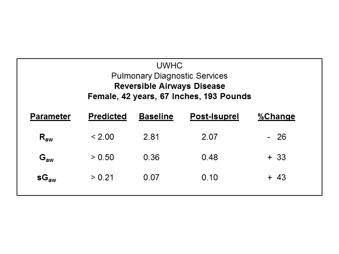Click the baseline value 0.36
Image resolution: width=339 pixels, height=254 pixels.
tap(151, 158)
